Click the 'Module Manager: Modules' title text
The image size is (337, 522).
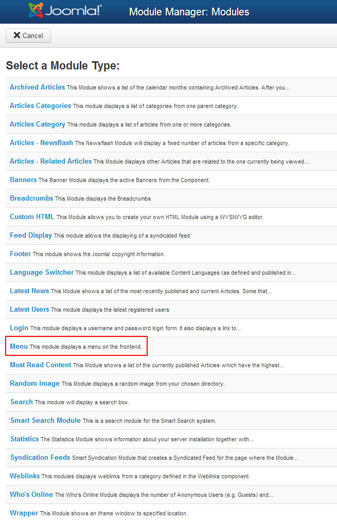189,12
